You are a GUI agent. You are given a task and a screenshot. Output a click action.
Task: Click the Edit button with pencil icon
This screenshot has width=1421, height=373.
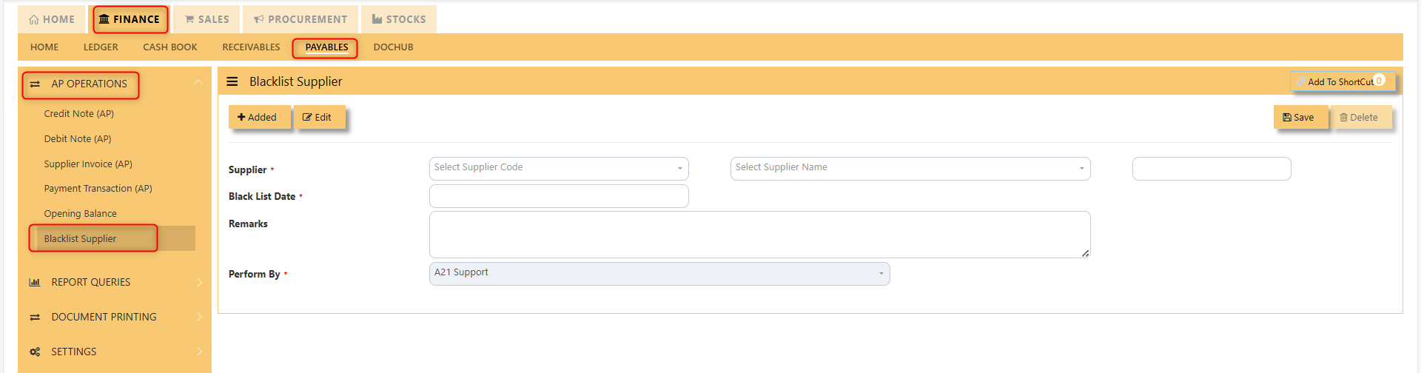coord(320,117)
